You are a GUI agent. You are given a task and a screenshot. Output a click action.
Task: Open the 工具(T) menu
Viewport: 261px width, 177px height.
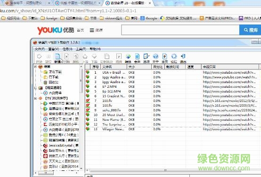pos(81,49)
